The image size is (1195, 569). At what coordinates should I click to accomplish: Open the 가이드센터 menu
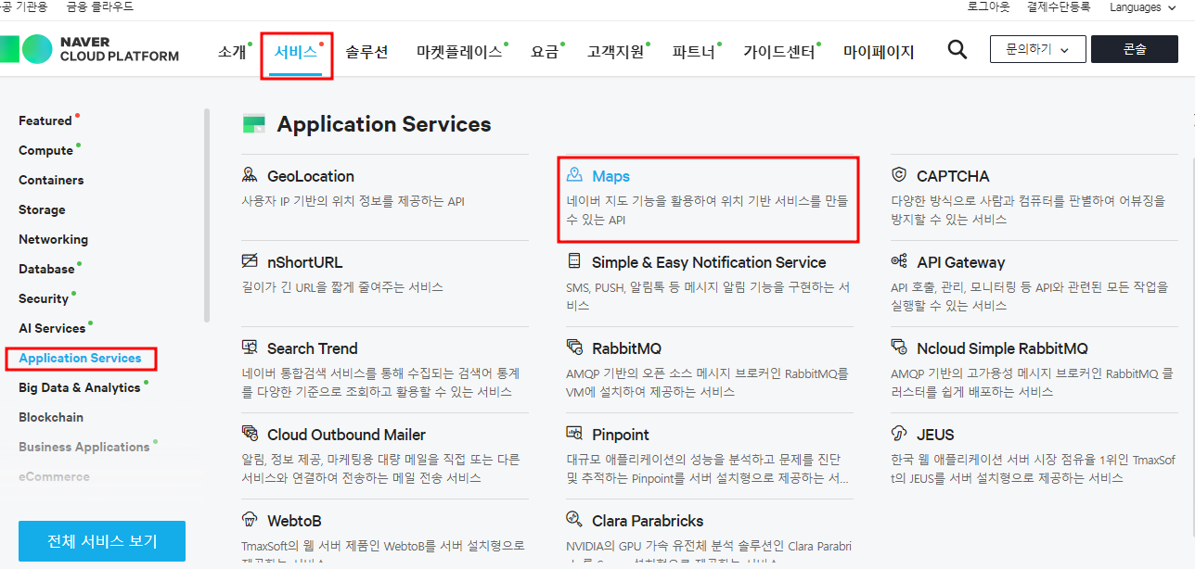tap(778, 52)
